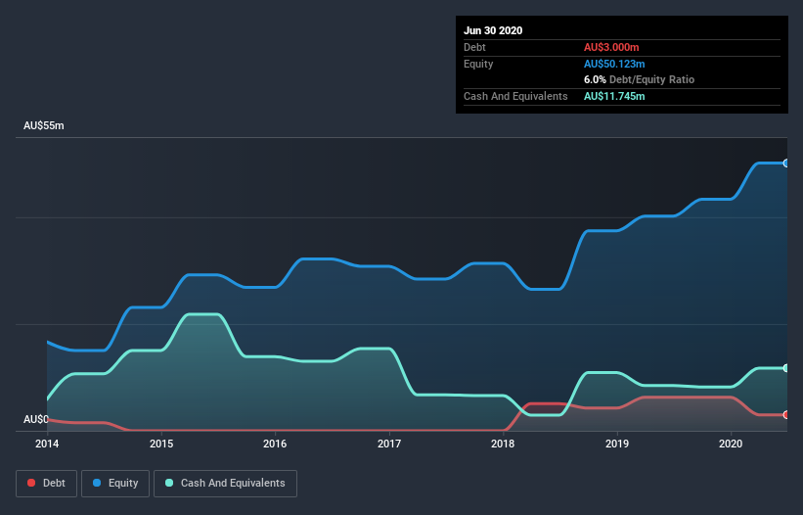This screenshot has height=515, width=803.
Task: Select the 2014 axis label
Action: [x=47, y=444]
